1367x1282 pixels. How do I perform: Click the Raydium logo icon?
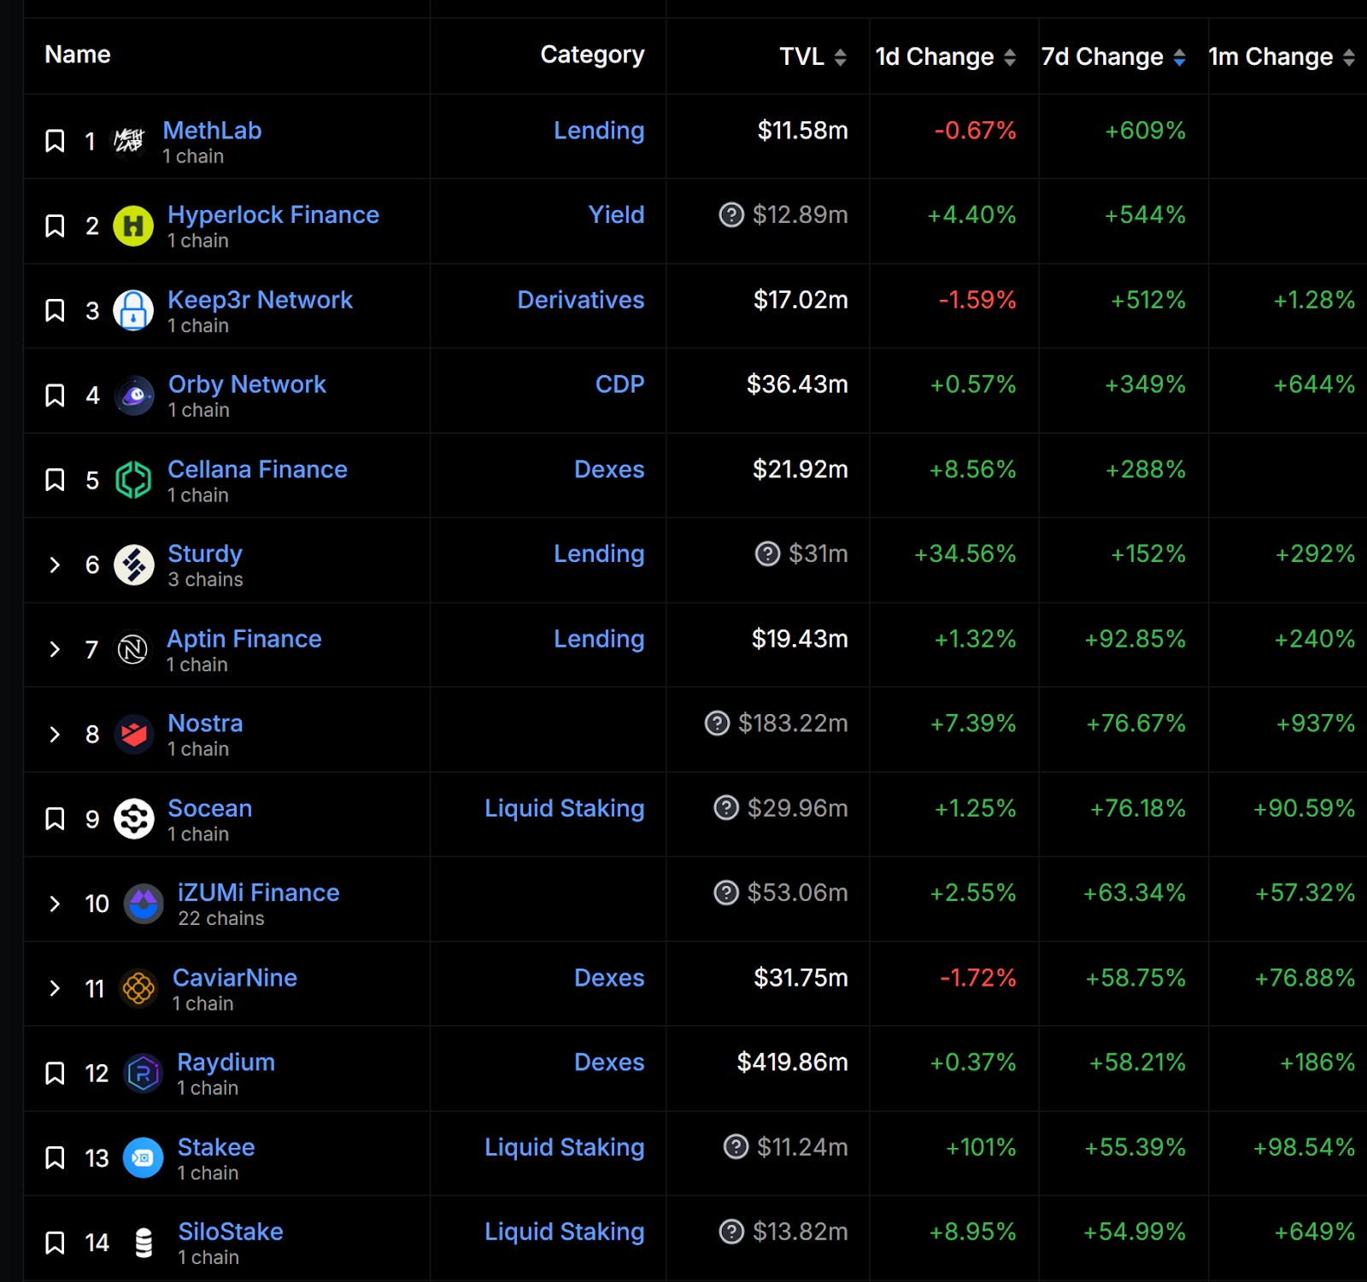click(143, 1074)
